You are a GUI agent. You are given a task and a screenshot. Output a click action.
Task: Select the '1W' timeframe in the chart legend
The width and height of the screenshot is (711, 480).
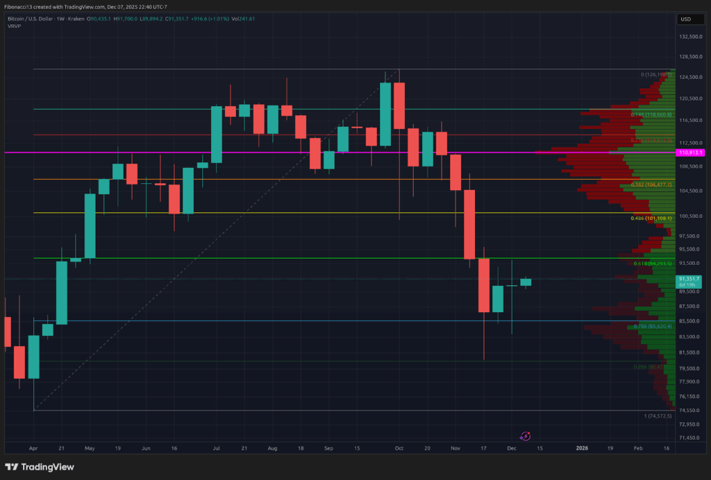[59, 20]
